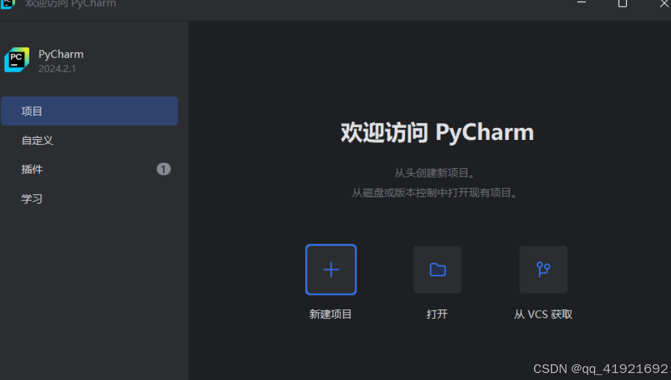
Task: Click the 新建项目 label
Action: pyautogui.click(x=330, y=314)
